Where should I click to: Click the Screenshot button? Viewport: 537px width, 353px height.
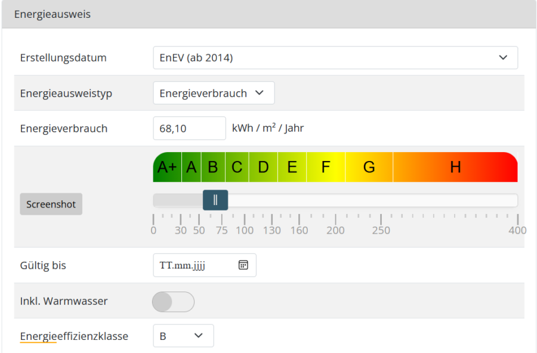pos(51,204)
